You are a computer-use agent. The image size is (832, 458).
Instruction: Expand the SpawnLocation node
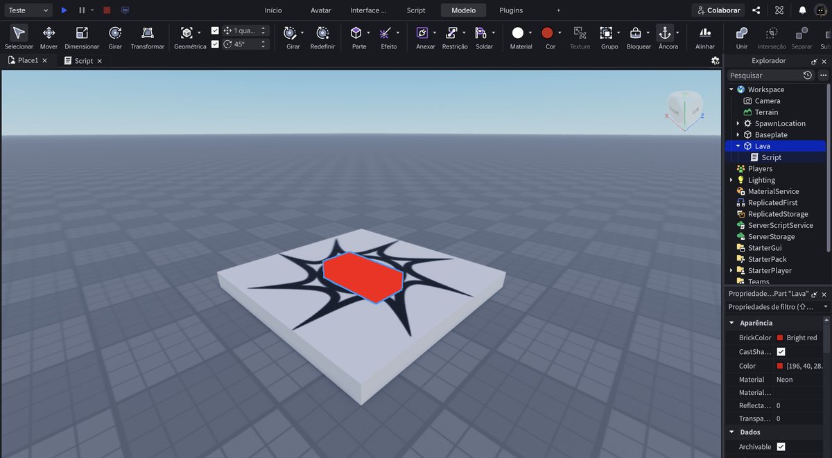pyautogui.click(x=738, y=123)
